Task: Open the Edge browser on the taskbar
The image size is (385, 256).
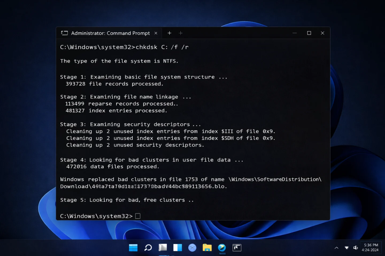Action: 222,248
